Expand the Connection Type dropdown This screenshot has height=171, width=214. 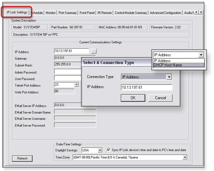coord(169,77)
